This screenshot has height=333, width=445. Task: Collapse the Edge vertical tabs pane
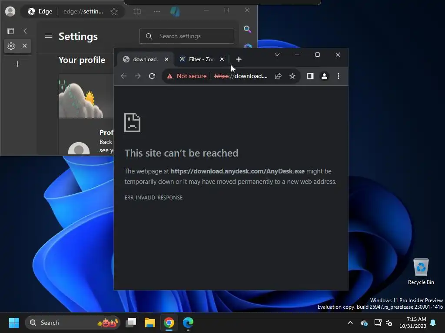(x=25, y=31)
